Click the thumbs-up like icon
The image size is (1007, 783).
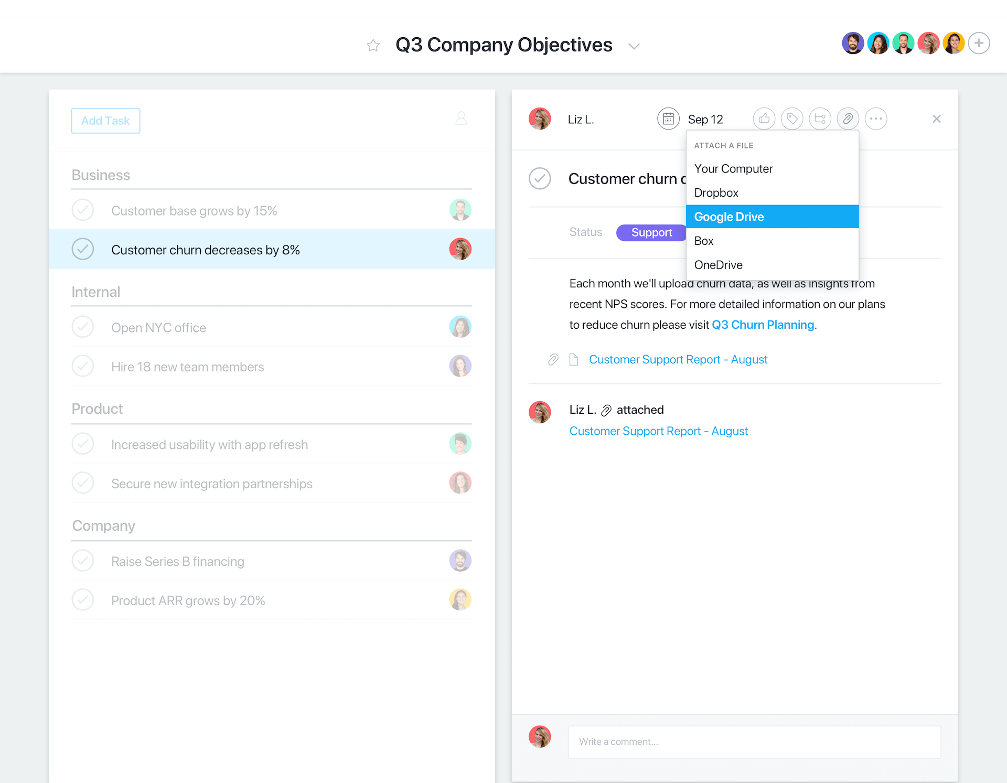764,119
